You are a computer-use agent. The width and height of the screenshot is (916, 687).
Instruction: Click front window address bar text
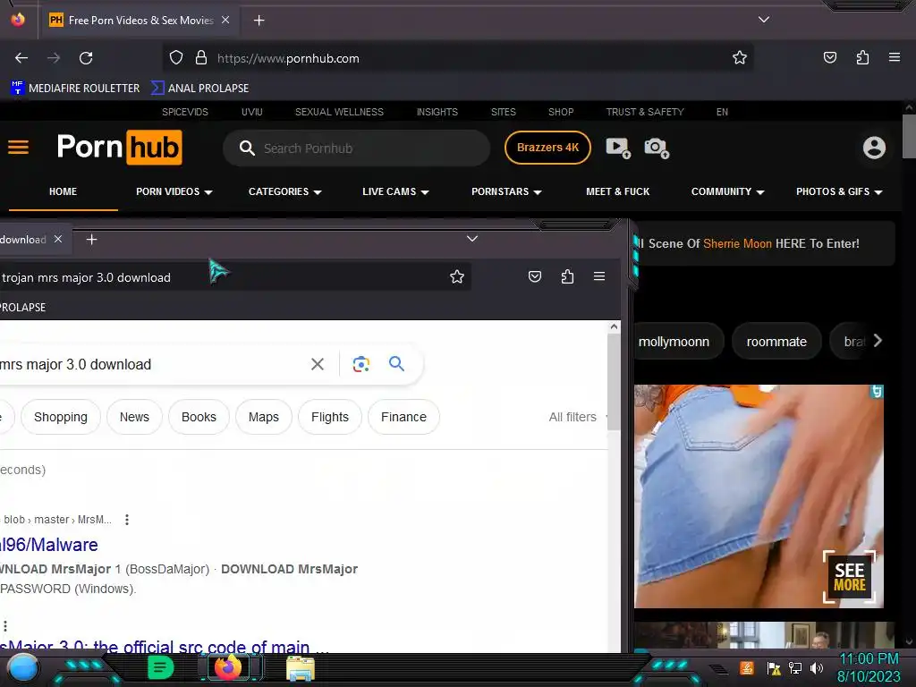click(87, 277)
